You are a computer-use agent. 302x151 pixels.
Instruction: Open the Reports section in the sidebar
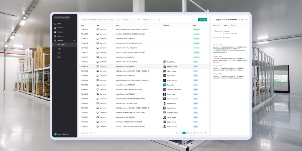60,36
